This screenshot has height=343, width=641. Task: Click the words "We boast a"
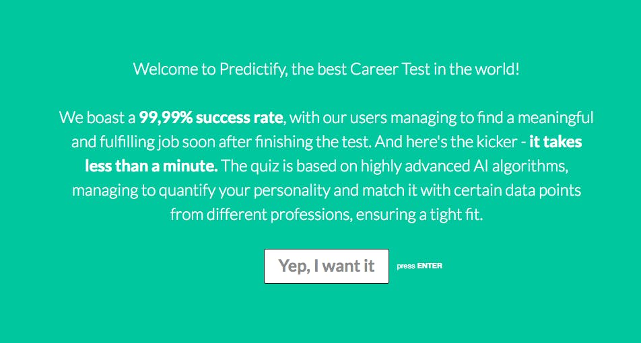coord(97,118)
